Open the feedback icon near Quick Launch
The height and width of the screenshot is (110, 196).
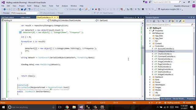[150, 2]
